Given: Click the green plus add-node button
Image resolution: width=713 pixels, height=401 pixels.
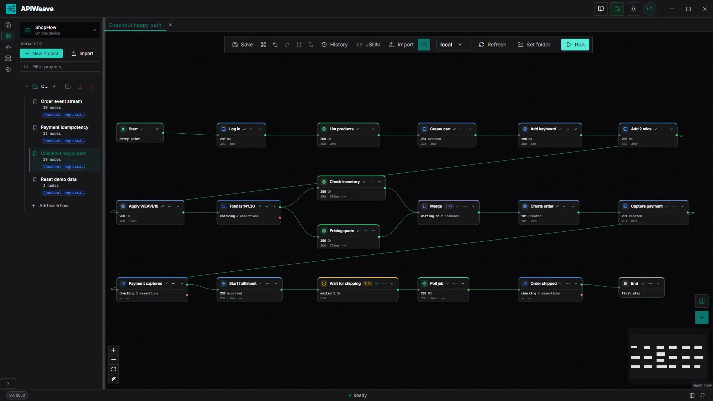Looking at the screenshot, I should click(x=702, y=317).
